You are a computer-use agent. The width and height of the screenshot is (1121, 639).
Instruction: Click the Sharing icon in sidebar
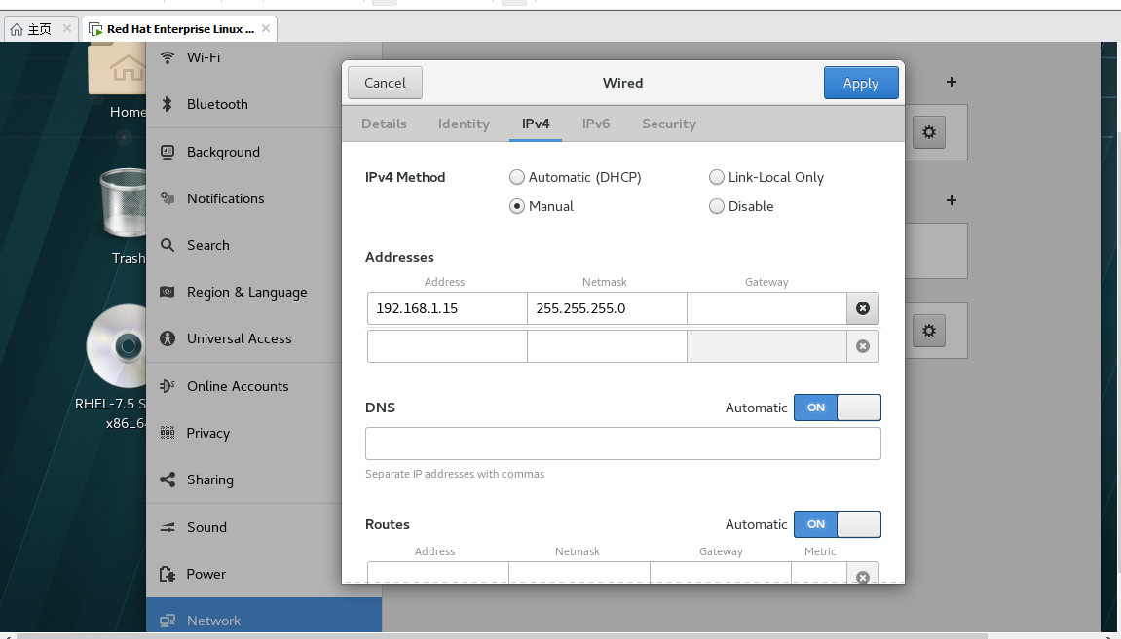coord(168,479)
